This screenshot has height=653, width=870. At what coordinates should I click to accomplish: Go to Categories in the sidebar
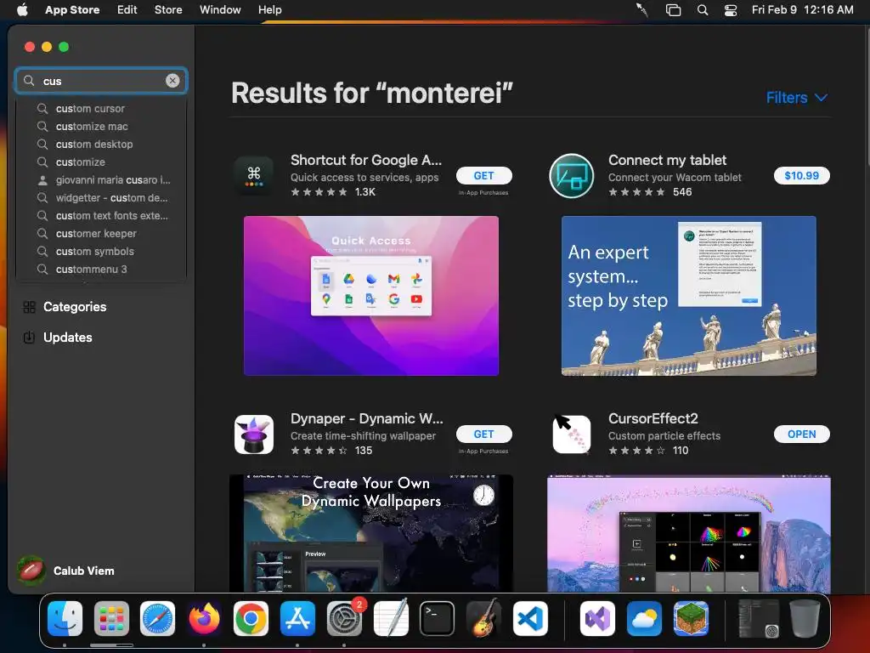point(75,307)
